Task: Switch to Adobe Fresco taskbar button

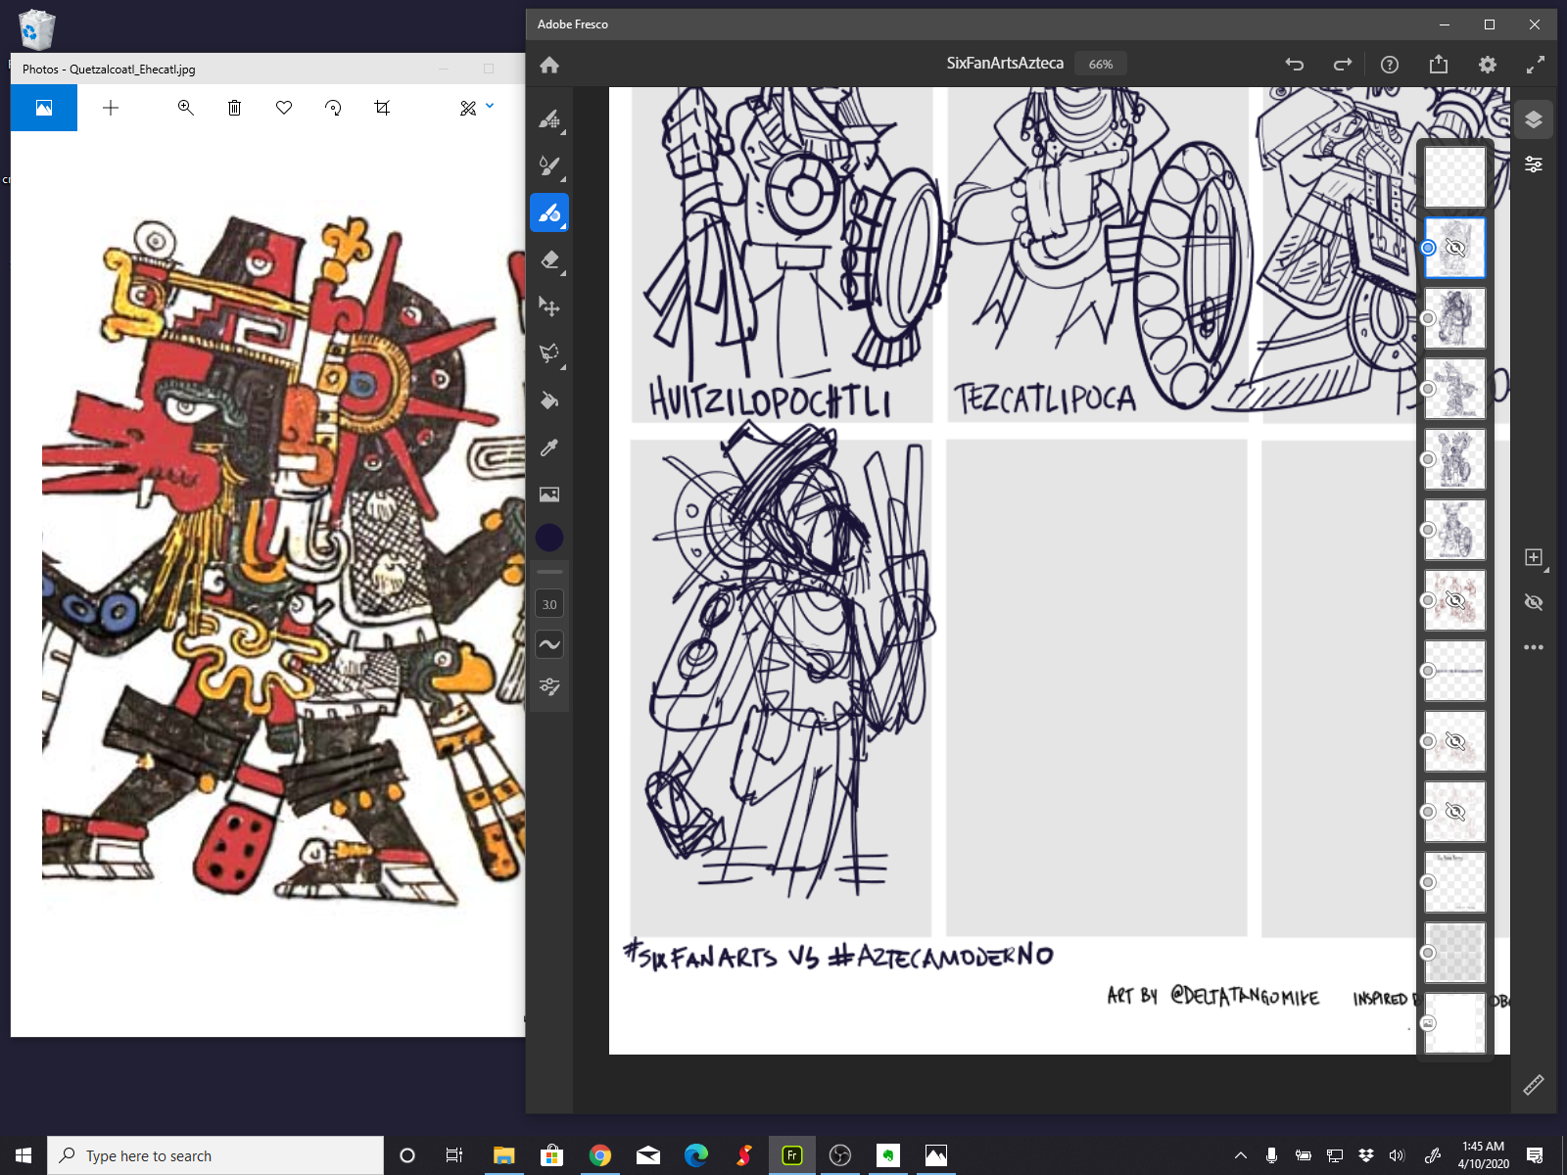Action: coord(791,1155)
